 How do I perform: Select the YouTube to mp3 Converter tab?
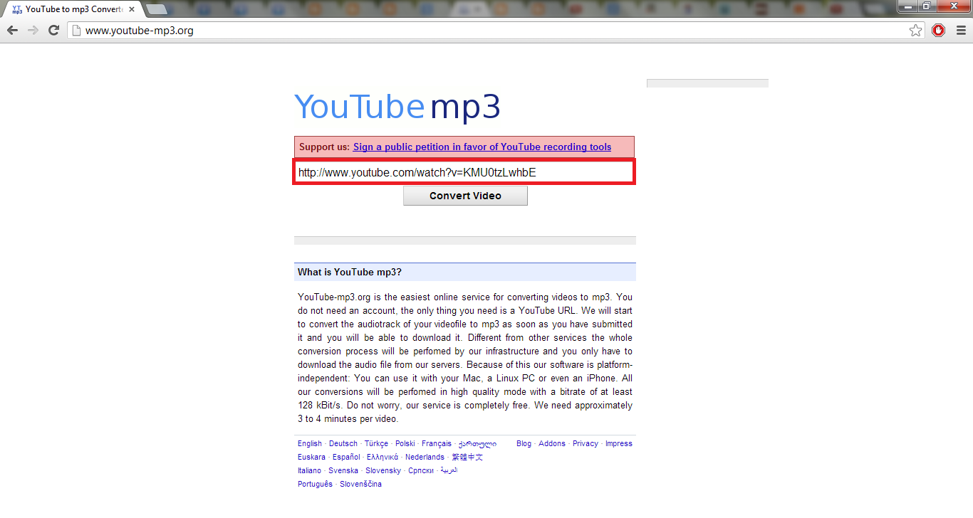pos(73,10)
